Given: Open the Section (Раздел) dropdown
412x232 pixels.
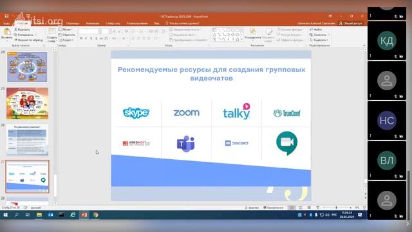Looking at the screenshot, I should [x=66, y=40].
